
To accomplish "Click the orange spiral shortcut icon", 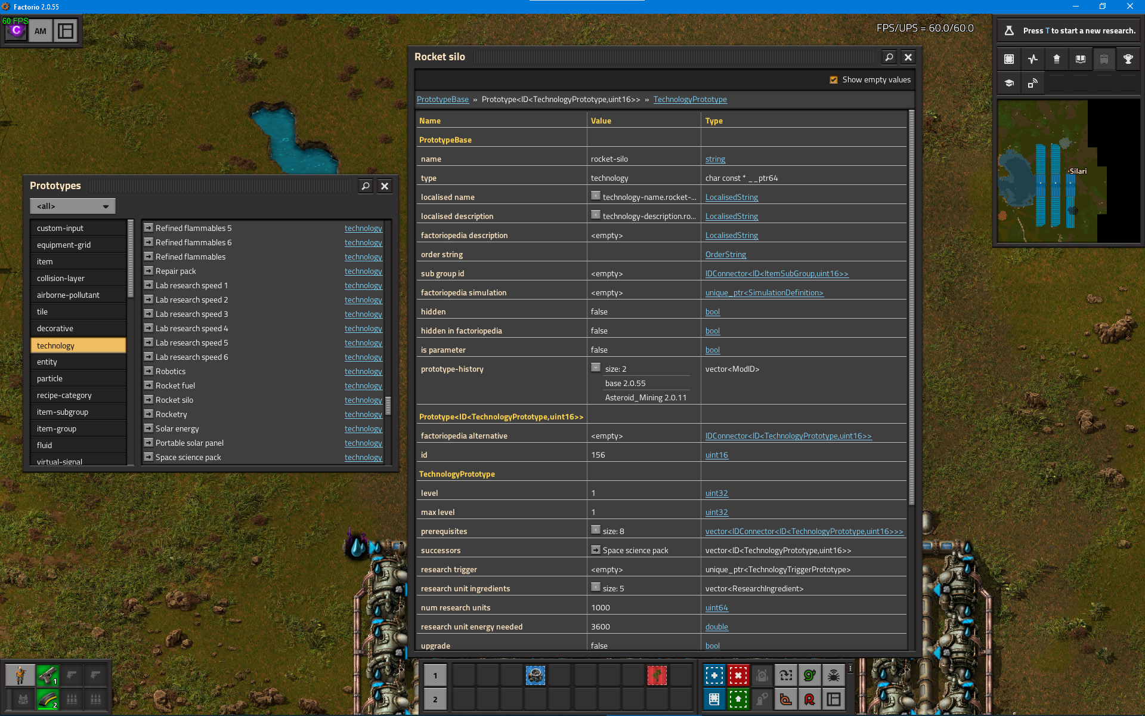I will (x=786, y=699).
